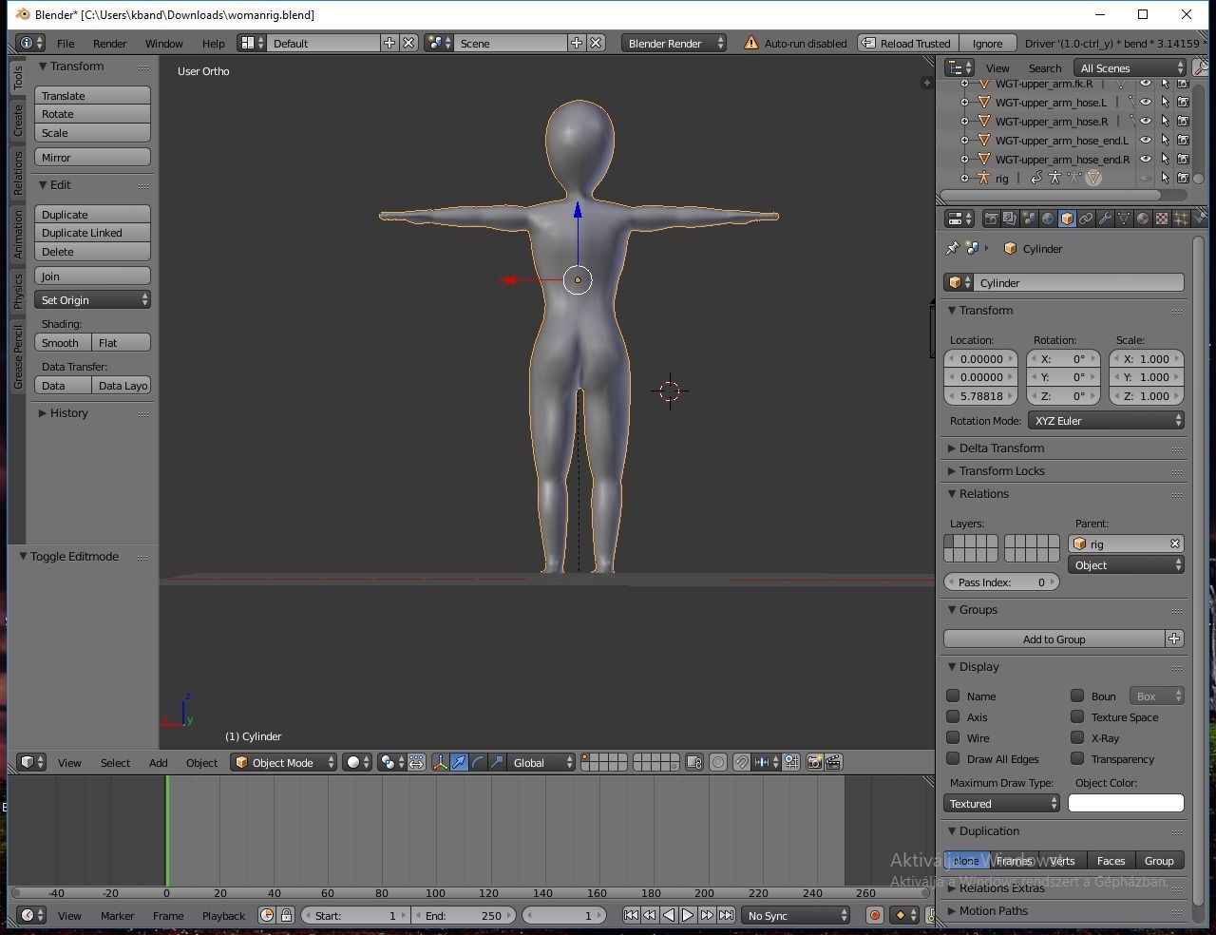Toggle the snap magnet icon

point(742,762)
